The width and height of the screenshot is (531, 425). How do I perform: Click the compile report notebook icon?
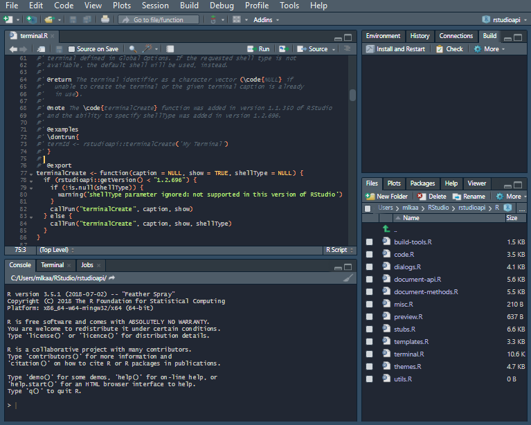170,49
